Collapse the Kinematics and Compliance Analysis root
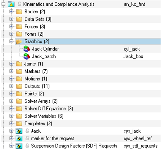The height and width of the screenshot is (150, 161). point(3,4)
